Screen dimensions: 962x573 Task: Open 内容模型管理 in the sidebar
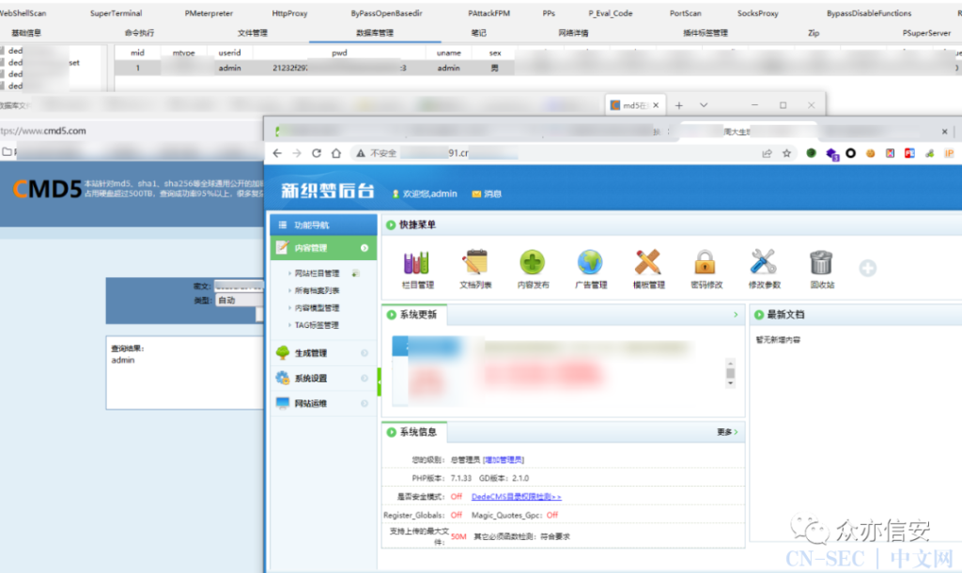(x=317, y=307)
